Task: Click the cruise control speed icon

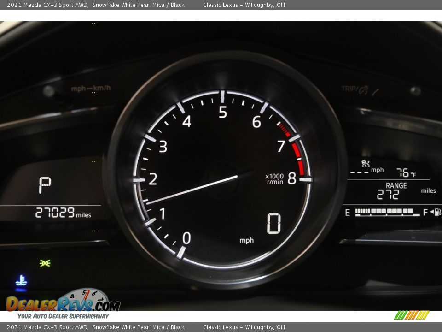Action: tap(366, 163)
